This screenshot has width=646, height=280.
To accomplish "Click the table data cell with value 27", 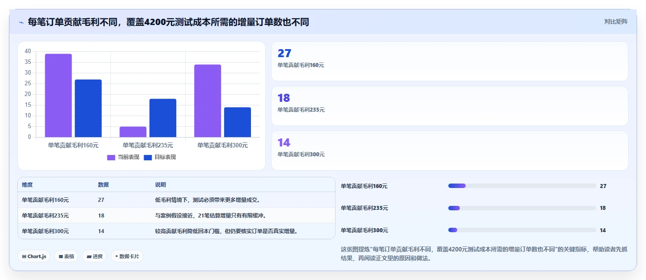I will point(101,200).
